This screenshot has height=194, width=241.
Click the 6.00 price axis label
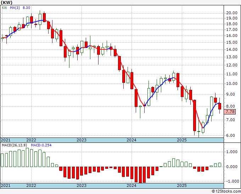point(230,135)
